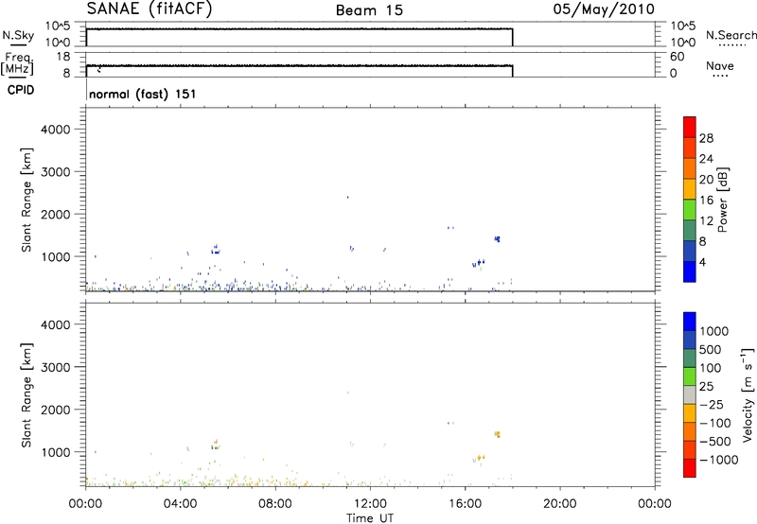Select the Beam 15 label
The width and height of the screenshot is (757, 524).
tap(369, 10)
